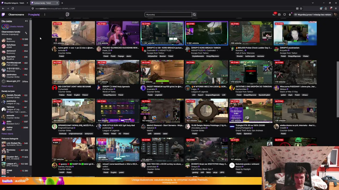Click the page vertical scrollbar
This screenshot has height=190, width=339.
338,90
